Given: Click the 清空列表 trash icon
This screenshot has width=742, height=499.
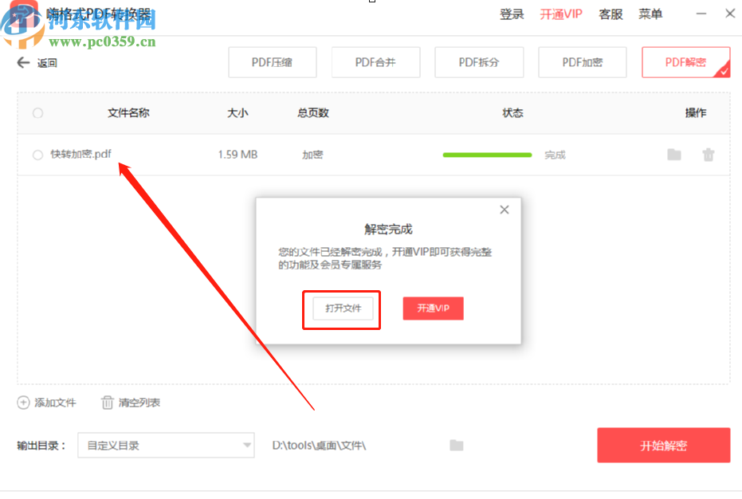Looking at the screenshot, I should (108, 403).
